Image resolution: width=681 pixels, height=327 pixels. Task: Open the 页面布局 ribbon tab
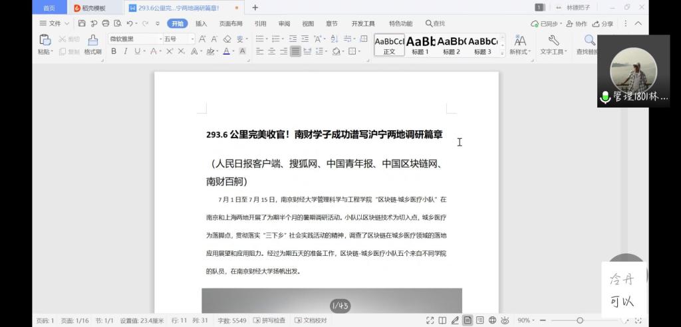[231, 23]
